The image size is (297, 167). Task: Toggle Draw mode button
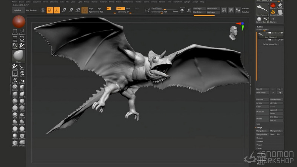57,10
